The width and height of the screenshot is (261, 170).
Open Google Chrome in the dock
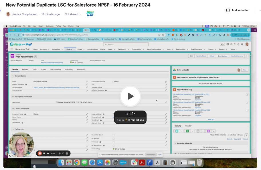coord(77,162)
